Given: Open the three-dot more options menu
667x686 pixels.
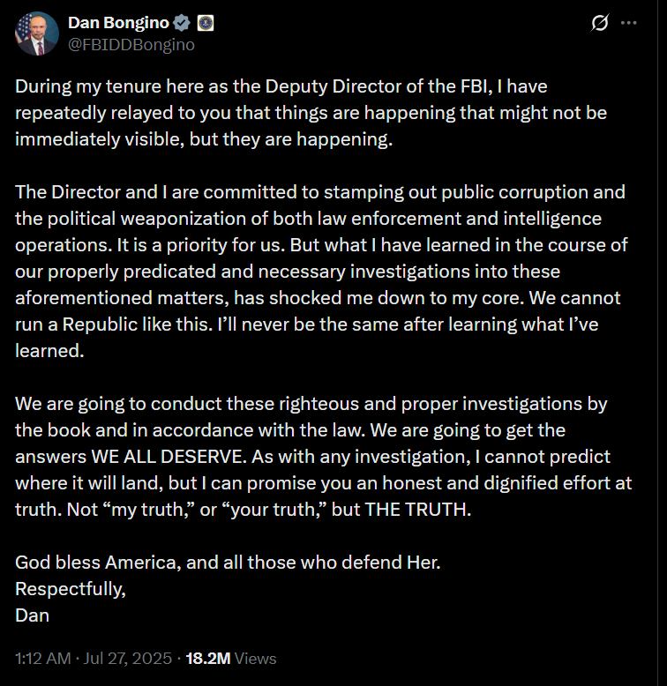Looking at the screenshot, I should click(x=629, y=23).
